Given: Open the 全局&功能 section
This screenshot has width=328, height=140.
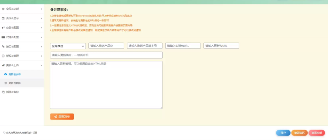Looking at the screenshot, I should pos(22,9).
